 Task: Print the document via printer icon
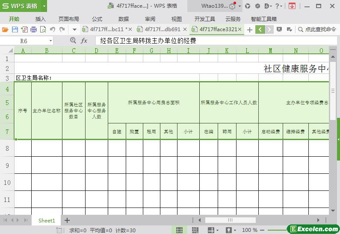(x=34, y=29)
